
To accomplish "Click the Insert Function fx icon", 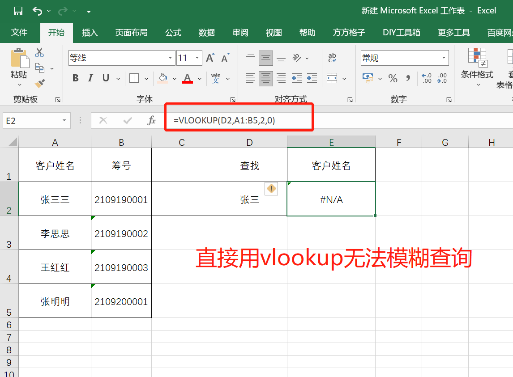I will [152, 120].
